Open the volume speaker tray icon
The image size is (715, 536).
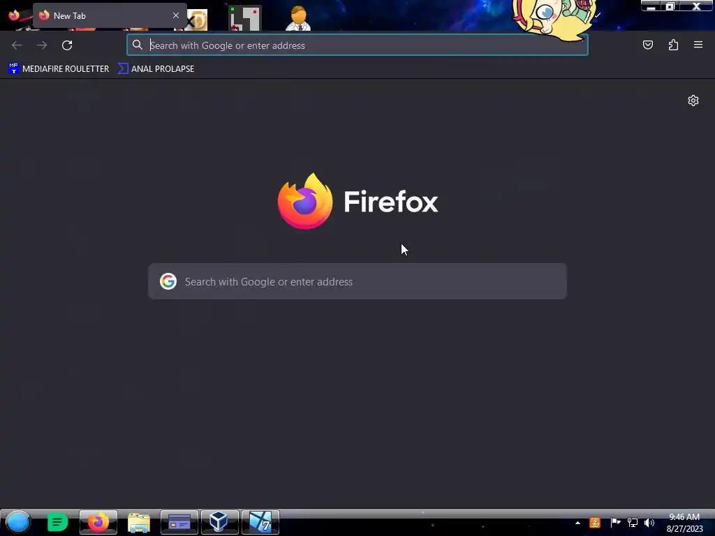[x=649, y=523]
